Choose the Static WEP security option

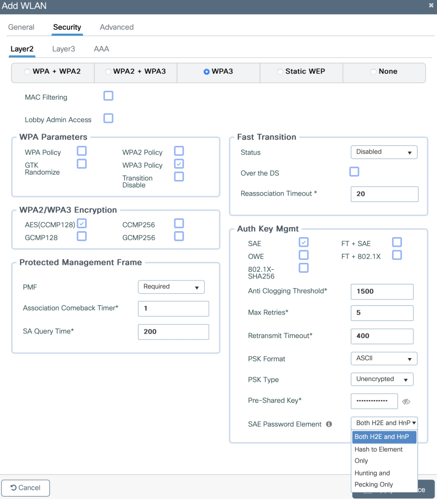tap(280, 72)
